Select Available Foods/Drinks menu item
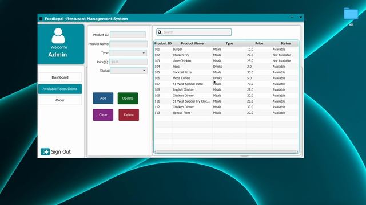The height and width of the screenshot is (205, 366). click(60, 89)
